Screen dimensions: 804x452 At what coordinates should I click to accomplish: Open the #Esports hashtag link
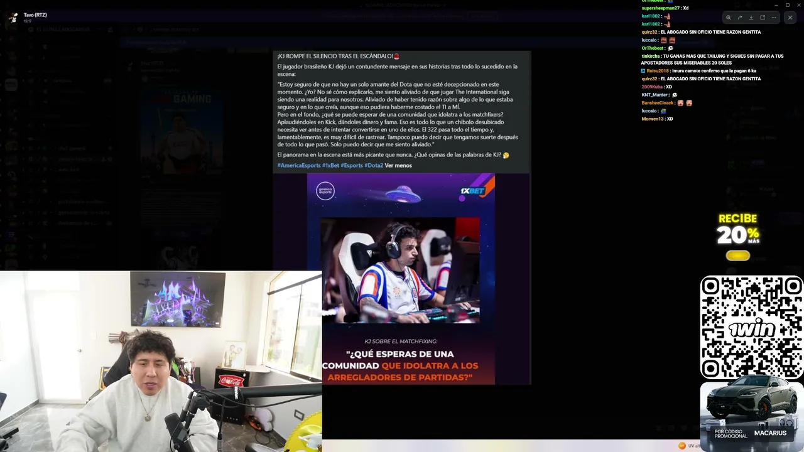(x=352, y=166)
